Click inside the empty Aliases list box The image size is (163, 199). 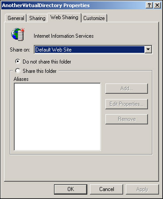pyautogui.click(x=57, y=117)
